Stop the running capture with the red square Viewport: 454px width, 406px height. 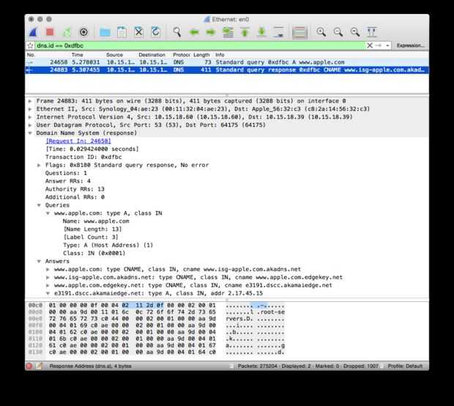(50, 32)
